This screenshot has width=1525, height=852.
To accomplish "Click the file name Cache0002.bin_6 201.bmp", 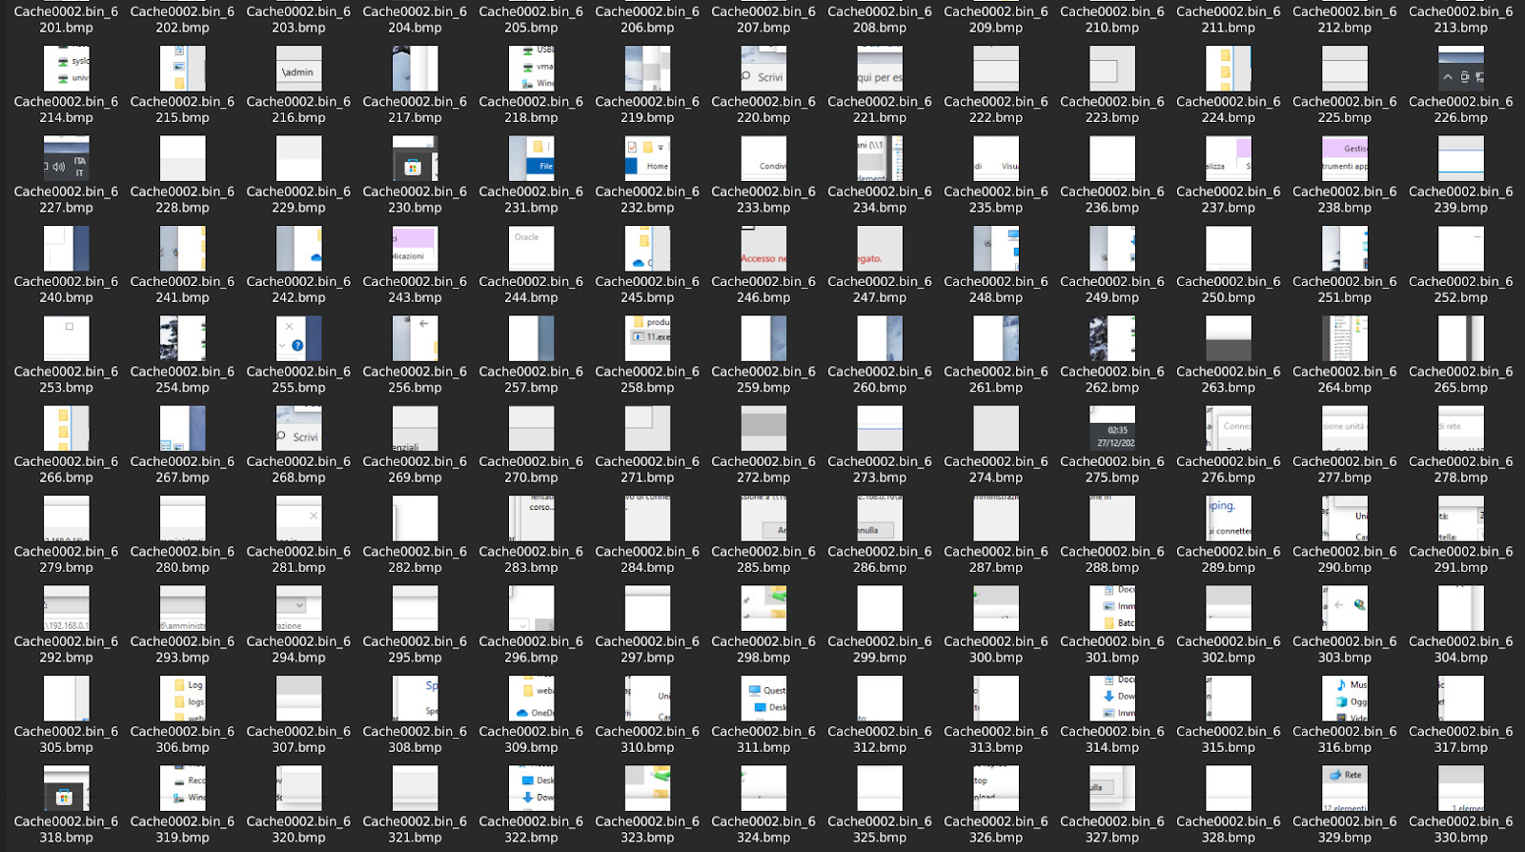I will pyautogui.click(x=66, y=19).
